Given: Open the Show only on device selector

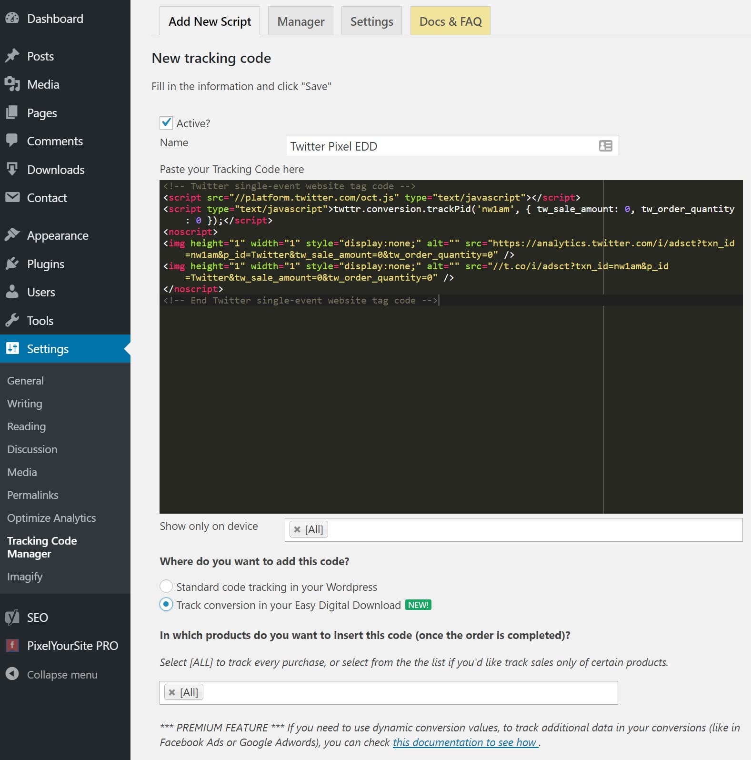Looking at the screenshot, I should 524,530.
